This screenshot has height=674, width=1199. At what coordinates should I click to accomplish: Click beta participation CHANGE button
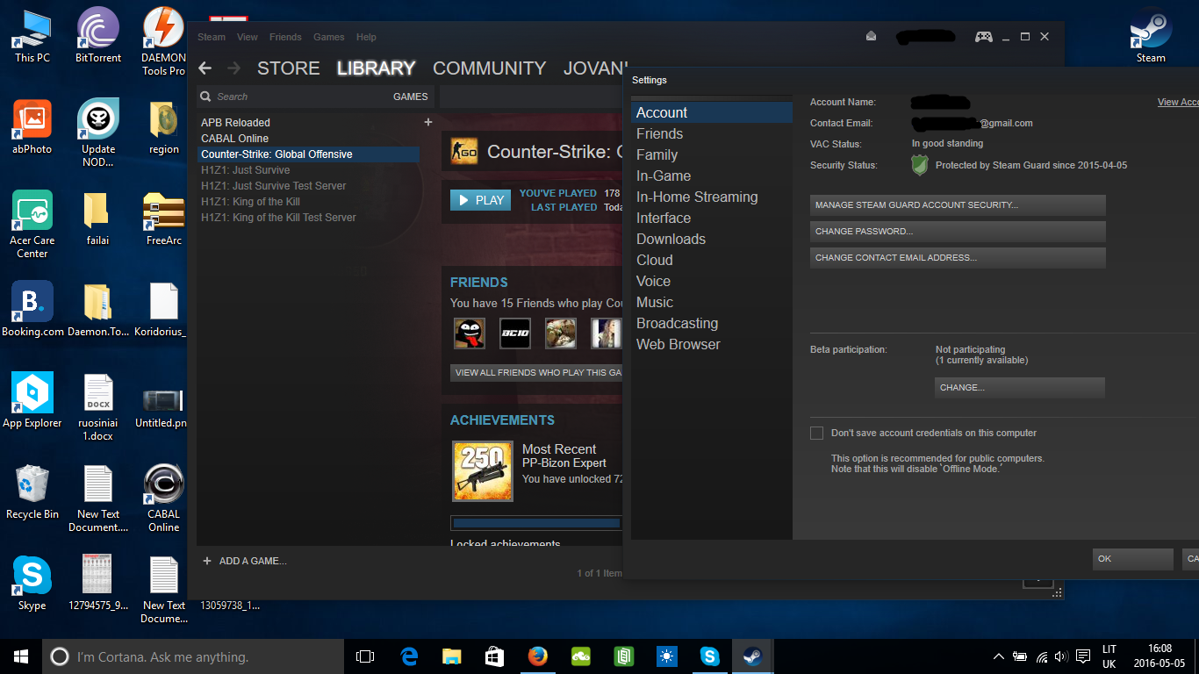tap(1020, 388)
